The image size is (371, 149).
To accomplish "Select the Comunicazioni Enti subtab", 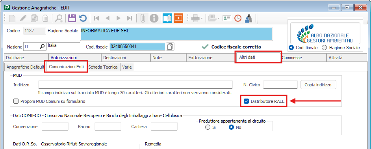I will tap(66, 67).
